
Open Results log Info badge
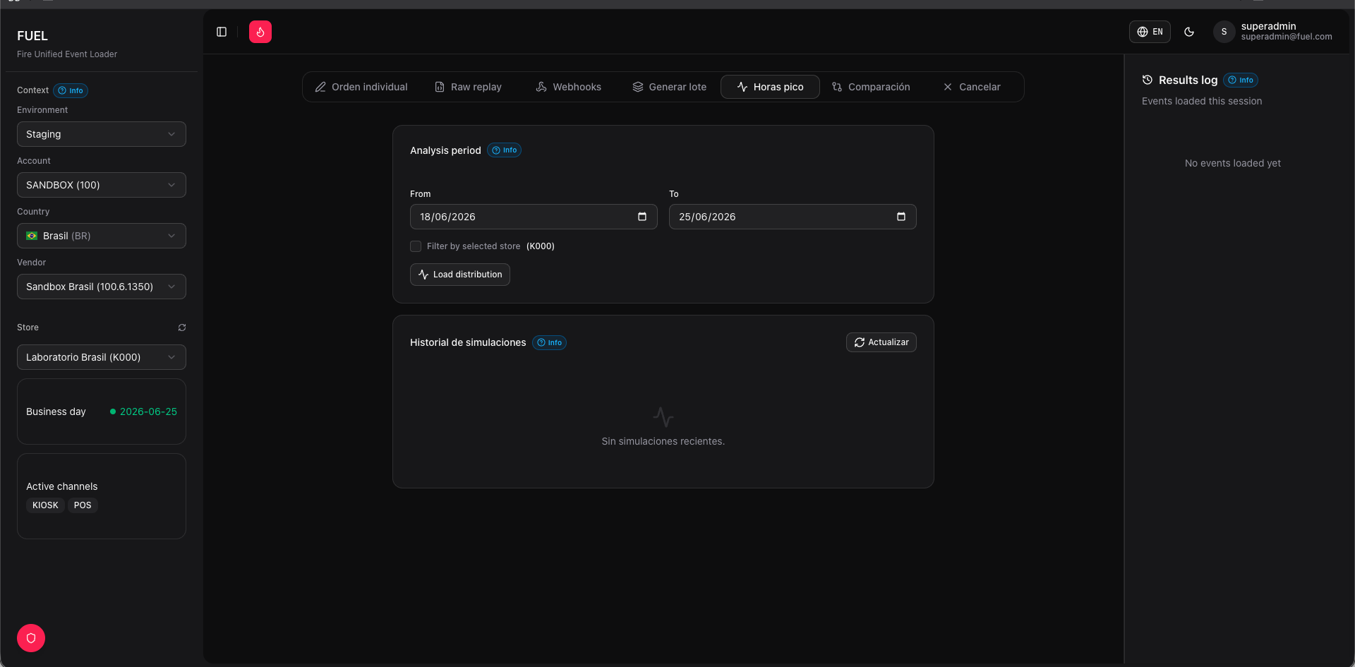[1241, 80]
